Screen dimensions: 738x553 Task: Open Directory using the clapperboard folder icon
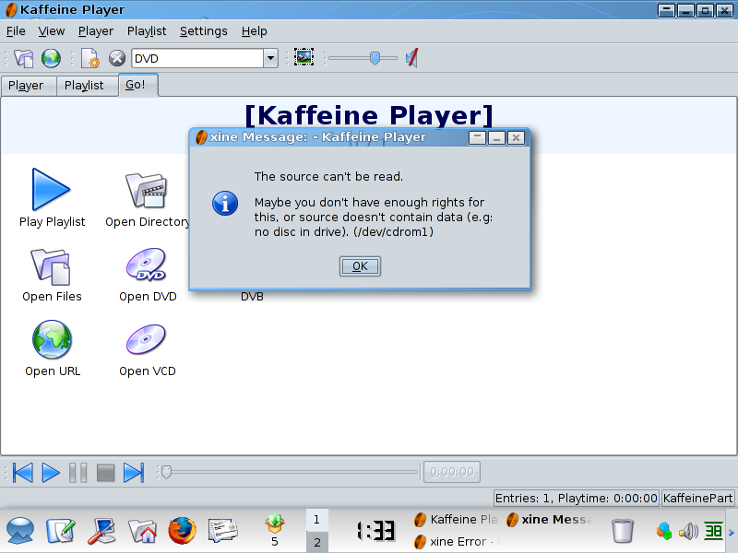(x=147, y=190)
